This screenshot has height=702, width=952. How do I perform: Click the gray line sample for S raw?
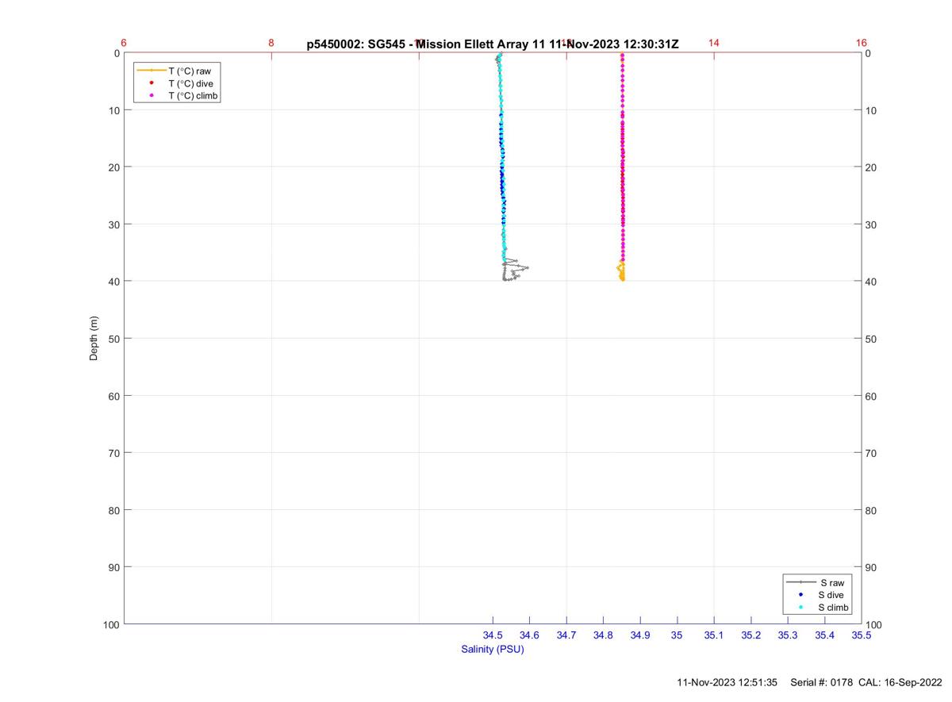[801, 582]
